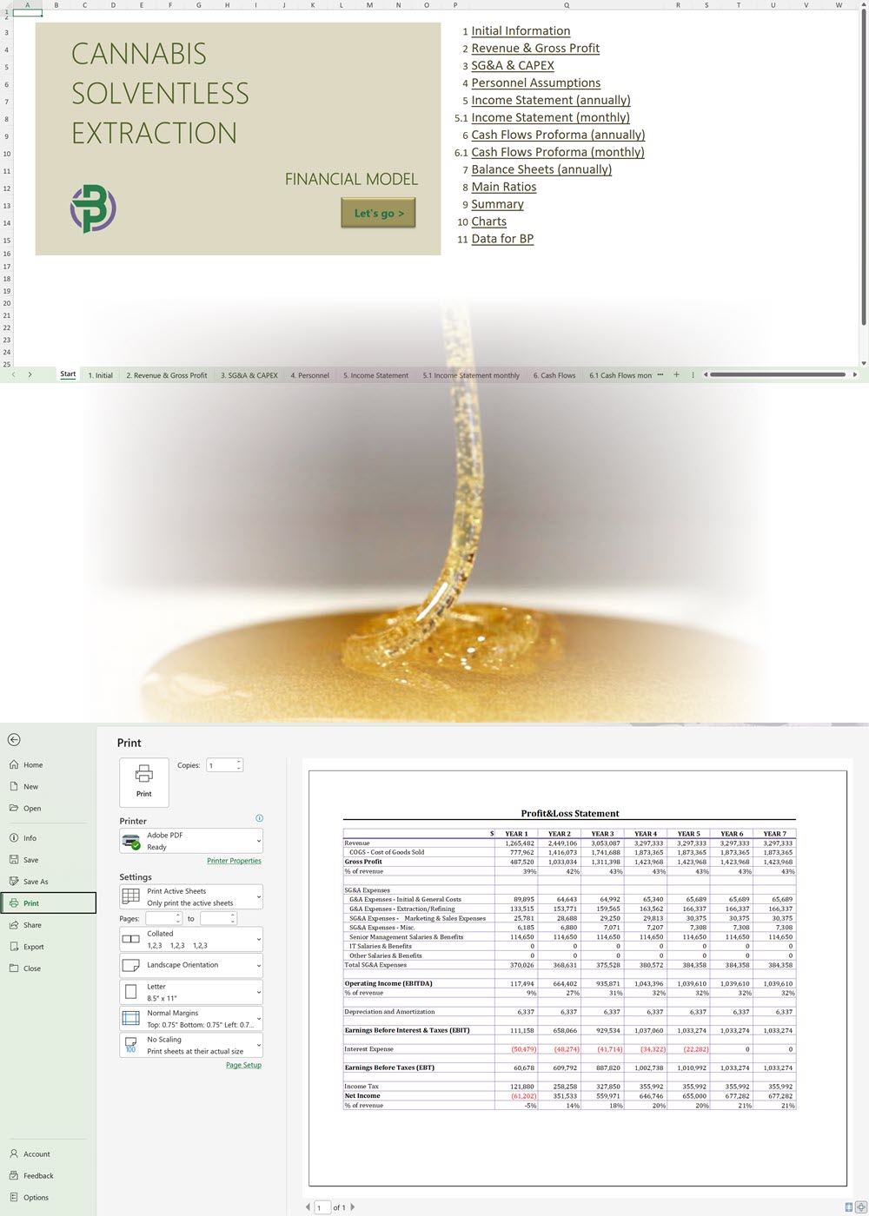Open Charts link
869x1216 pixels.
[x=488, y=222]
